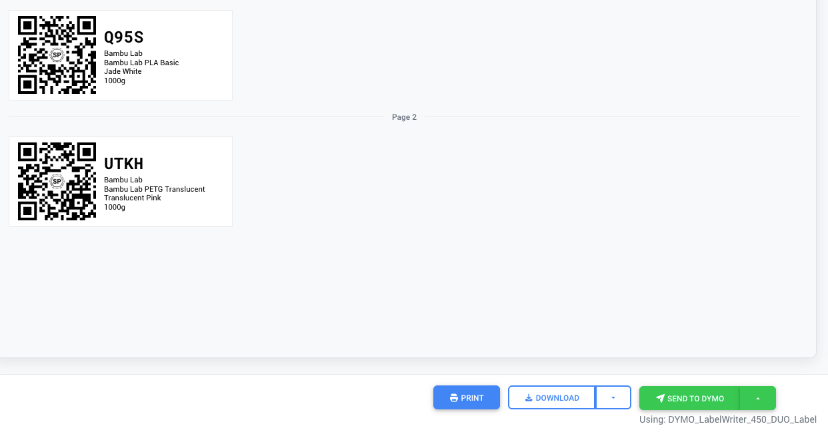Click the Bambu Lab brand on Q95S label
Image resolution: width=828 pixels, height=434 pixels.
coord(123,53)
